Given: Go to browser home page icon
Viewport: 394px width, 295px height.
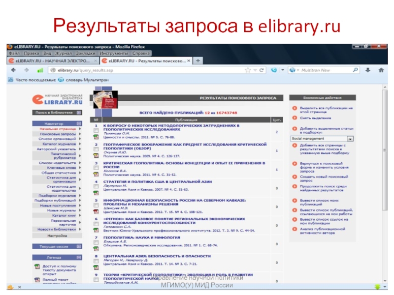Looking at the screenshot, I should coord(381,70).
